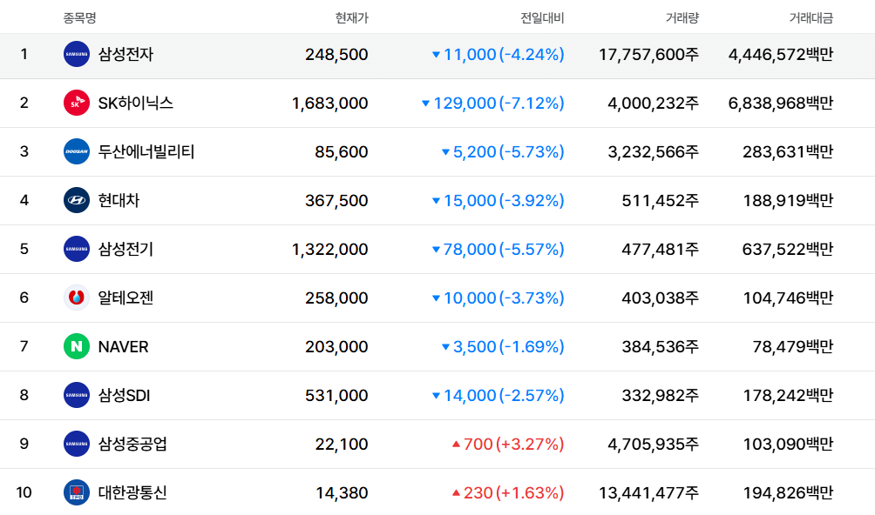Screen dimensions: 875x515
Task: Click the 거래대금 column header
Action: point(811,17)
